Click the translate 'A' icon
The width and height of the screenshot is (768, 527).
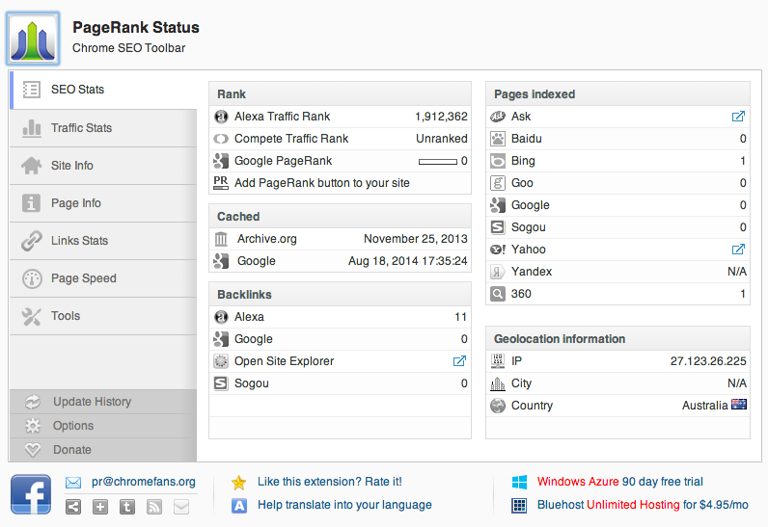238,506
